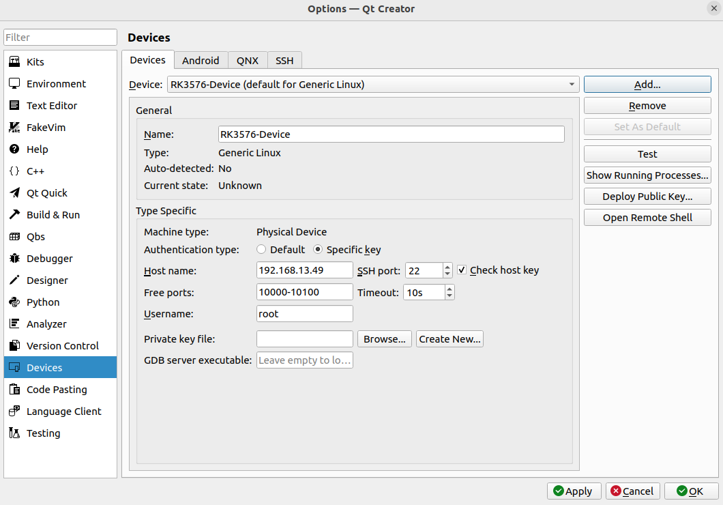Switch to the Android tab
Viewport: 723px width, 505px height.
pos(201,61)
